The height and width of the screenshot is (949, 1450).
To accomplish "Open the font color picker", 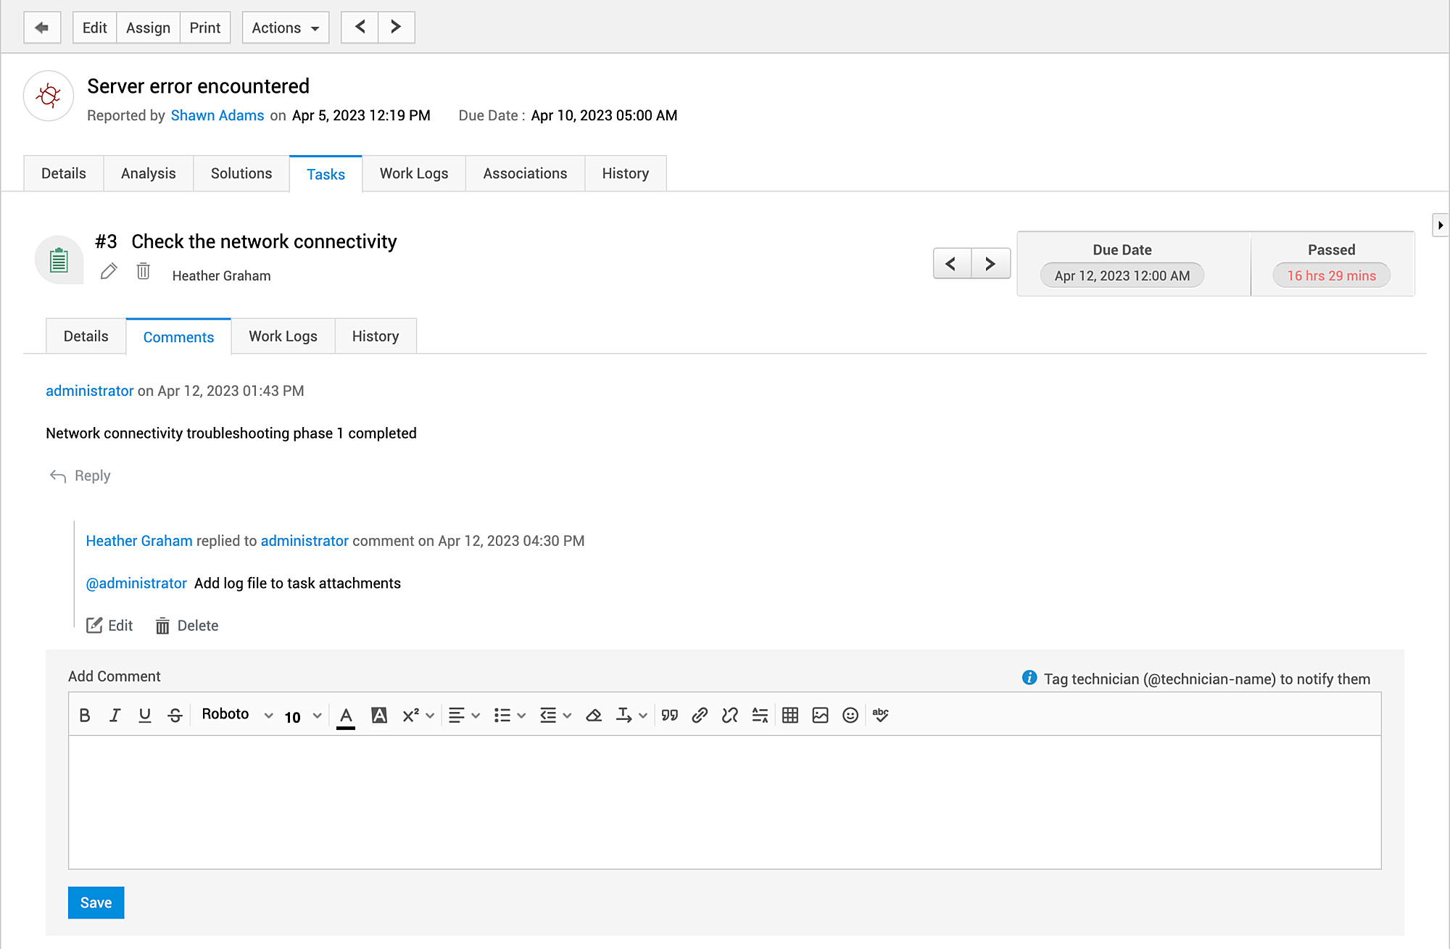I will (x=346, y=716).
